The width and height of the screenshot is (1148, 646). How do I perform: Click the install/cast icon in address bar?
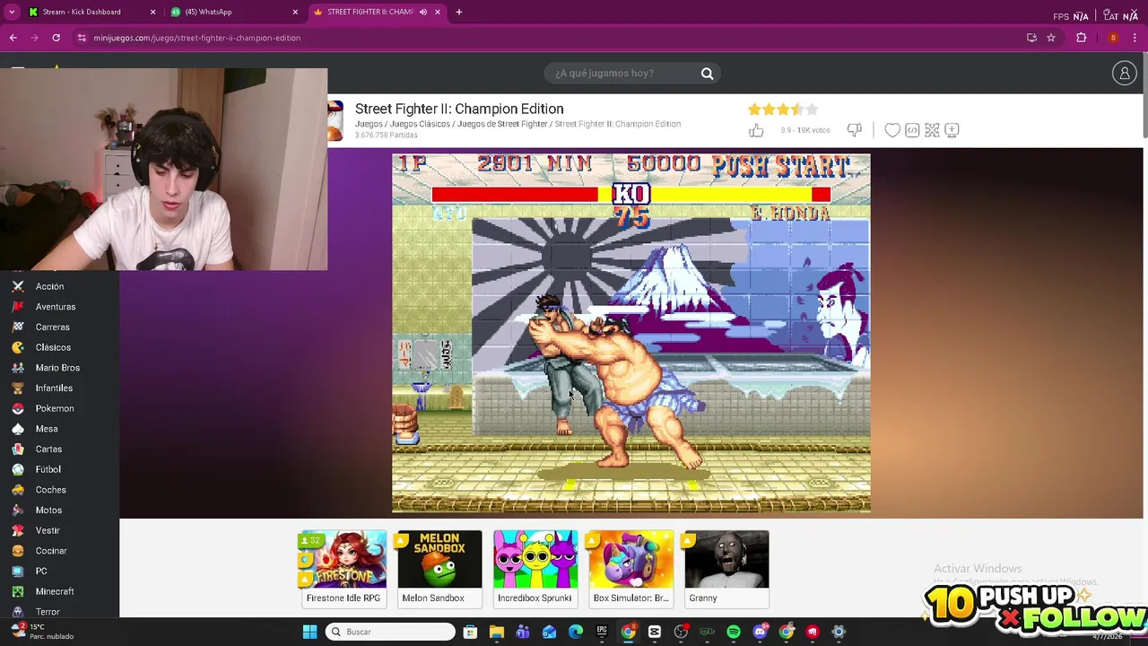pyautogui.click(x=1031, y=38)
